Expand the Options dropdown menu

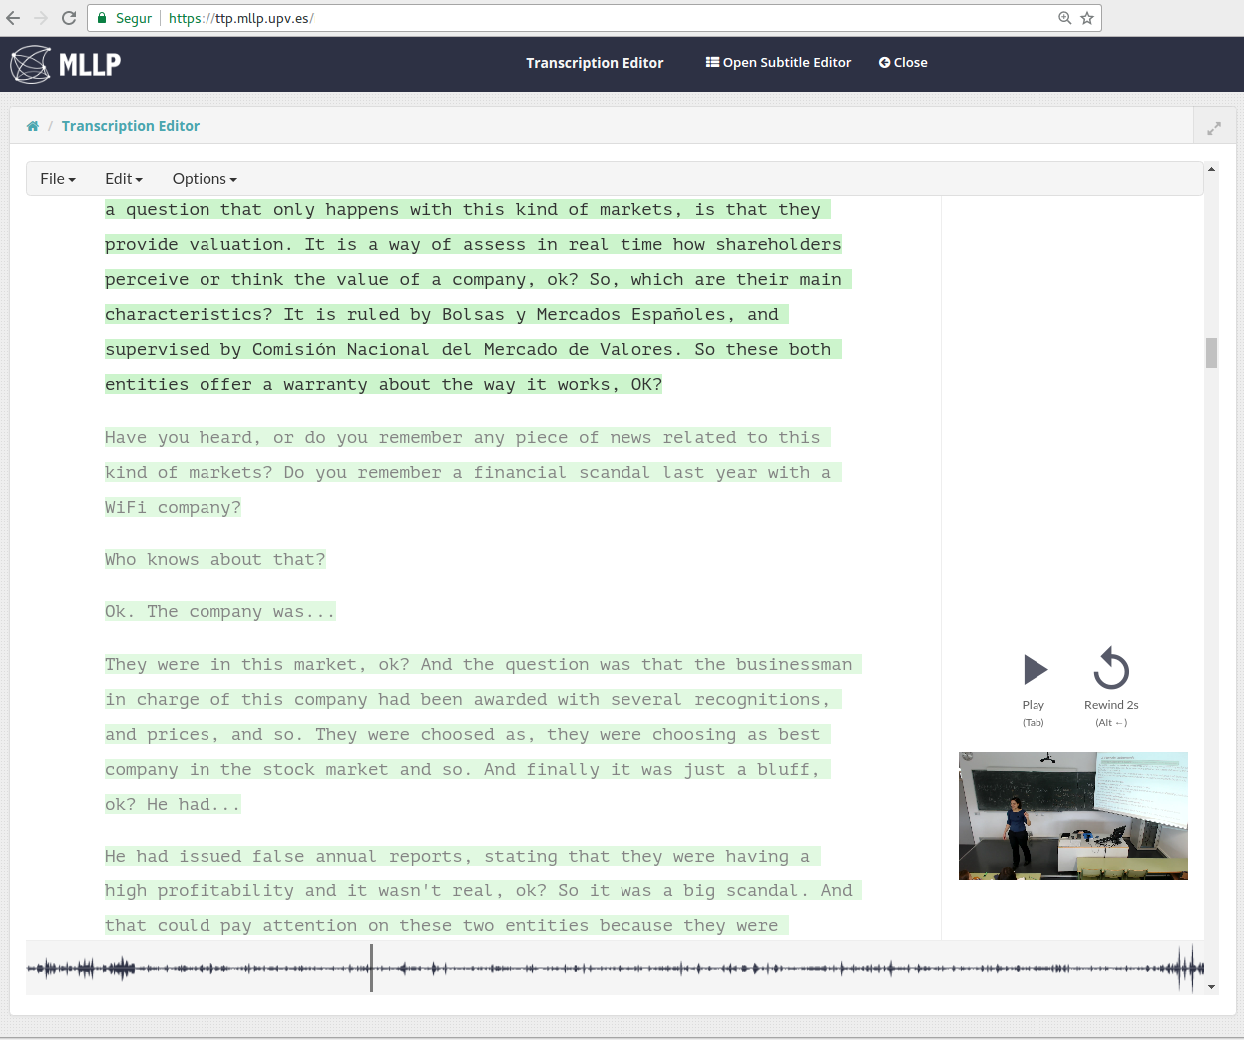click(205, 179)
